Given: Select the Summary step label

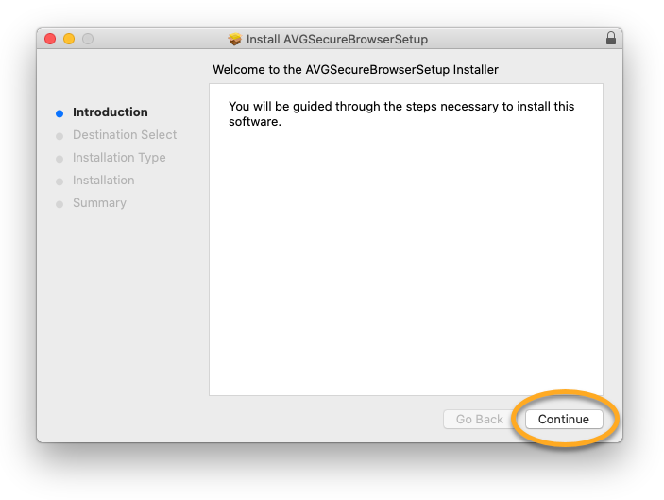Looking at the screenshot, I should coord(99,203).
